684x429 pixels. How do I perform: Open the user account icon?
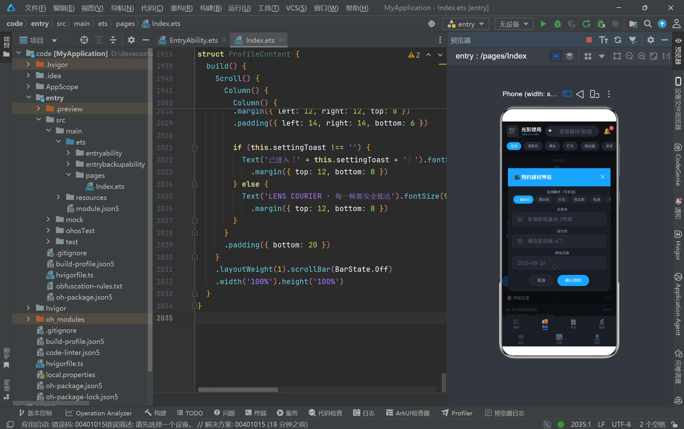pyautogui.click(x=676, y=24)
